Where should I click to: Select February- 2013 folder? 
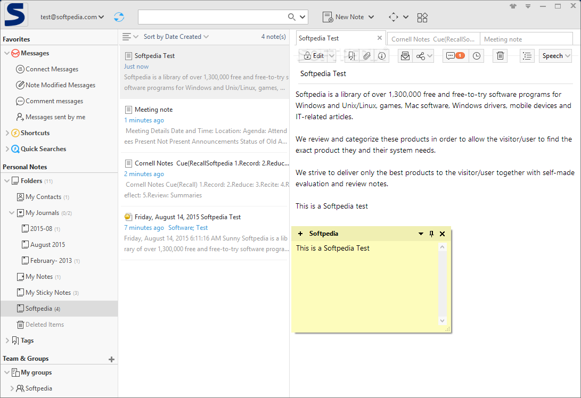51,261
